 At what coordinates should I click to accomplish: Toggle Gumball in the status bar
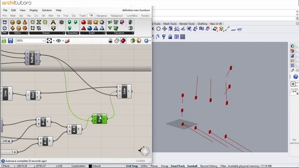pyautogui.click(x=192, y=166)
